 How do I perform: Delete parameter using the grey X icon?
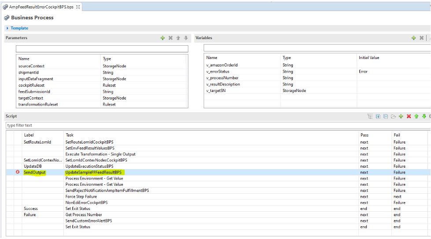coord(170,38)
